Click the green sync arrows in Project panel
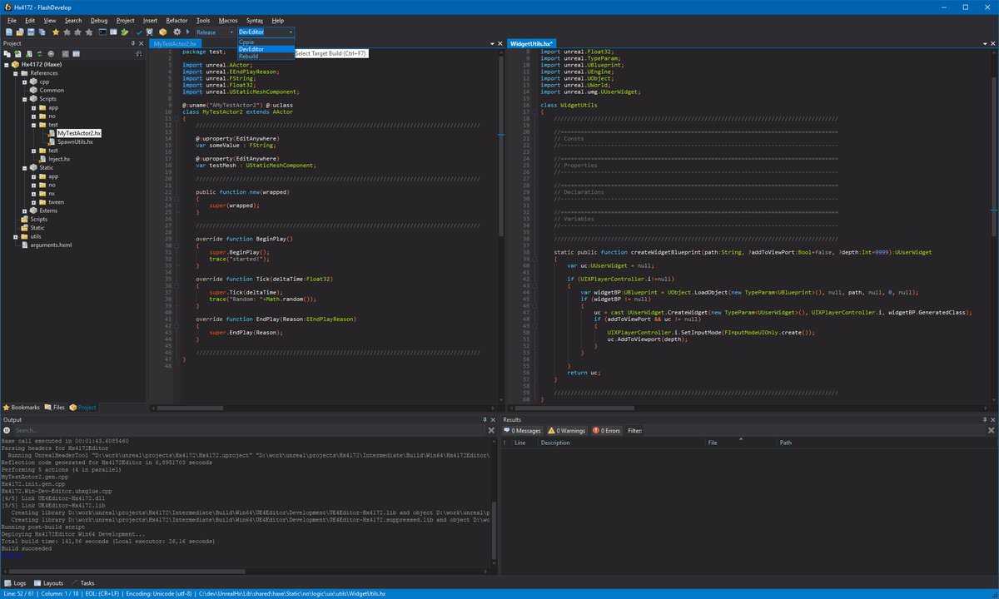This screenshot has width=999, height=599. pyautogui.click(x=39, y=54)
